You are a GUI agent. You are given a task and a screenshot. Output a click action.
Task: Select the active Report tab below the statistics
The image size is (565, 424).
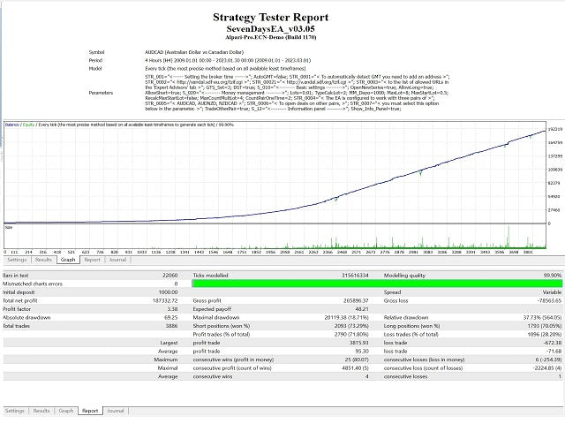point(91,411)
